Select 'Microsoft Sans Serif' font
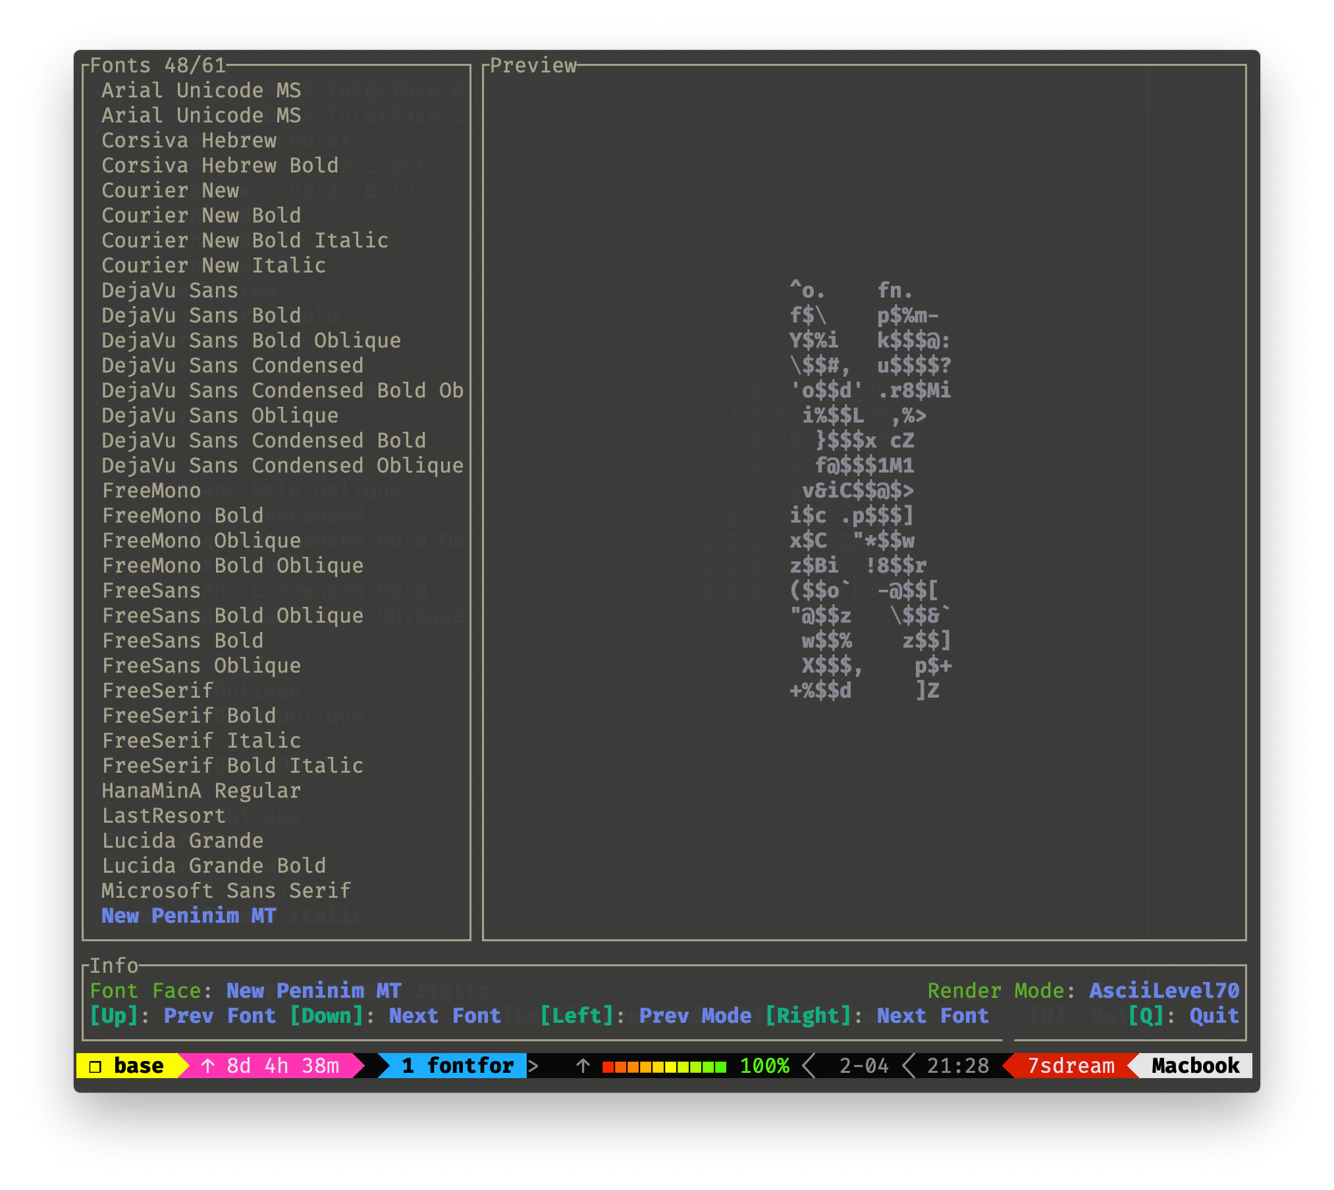 [x=227, y=891]
